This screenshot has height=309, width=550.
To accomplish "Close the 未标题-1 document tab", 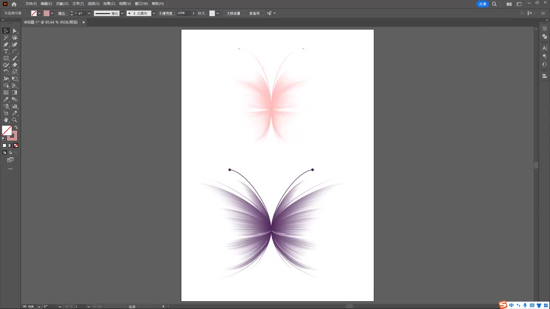I will pos(83,22).
